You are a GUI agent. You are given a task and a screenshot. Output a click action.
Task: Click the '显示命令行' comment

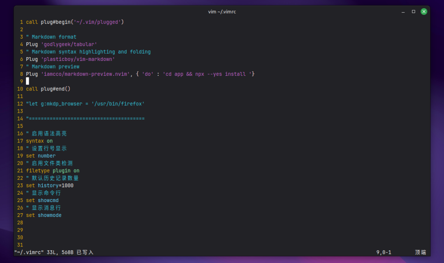(x=46, y=193)
